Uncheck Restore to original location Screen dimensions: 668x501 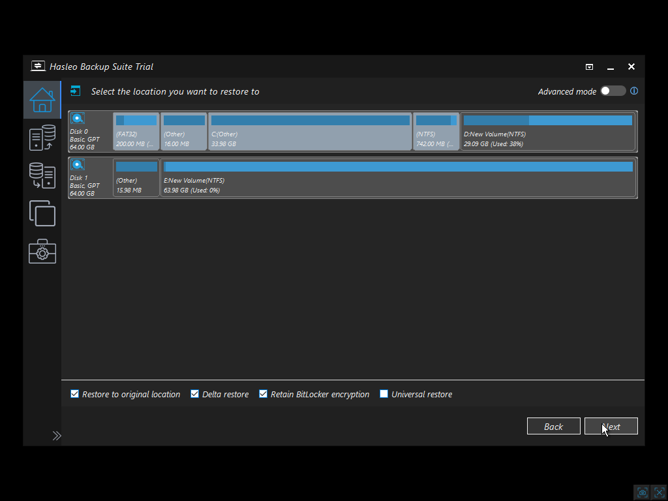[x=75, y=394]
